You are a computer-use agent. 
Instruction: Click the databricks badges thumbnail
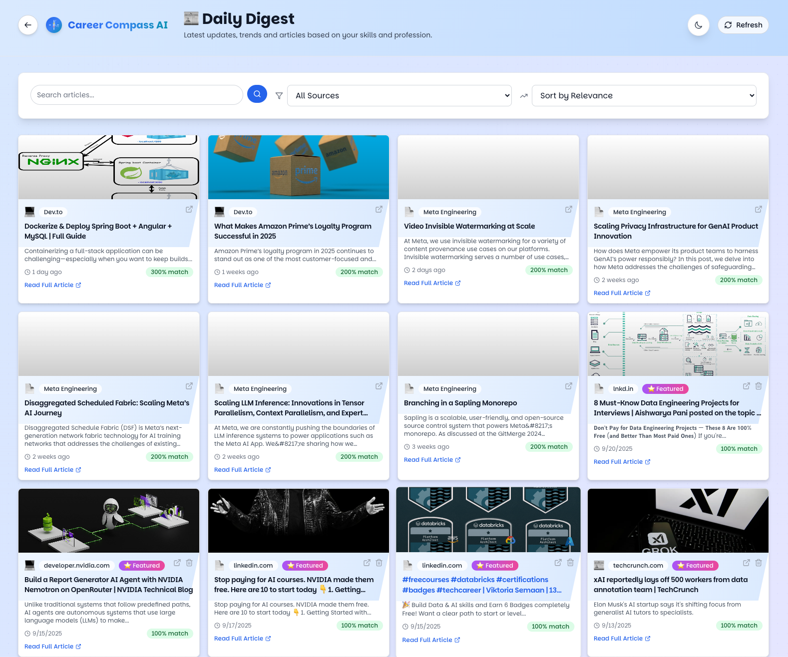coord(488,520)
